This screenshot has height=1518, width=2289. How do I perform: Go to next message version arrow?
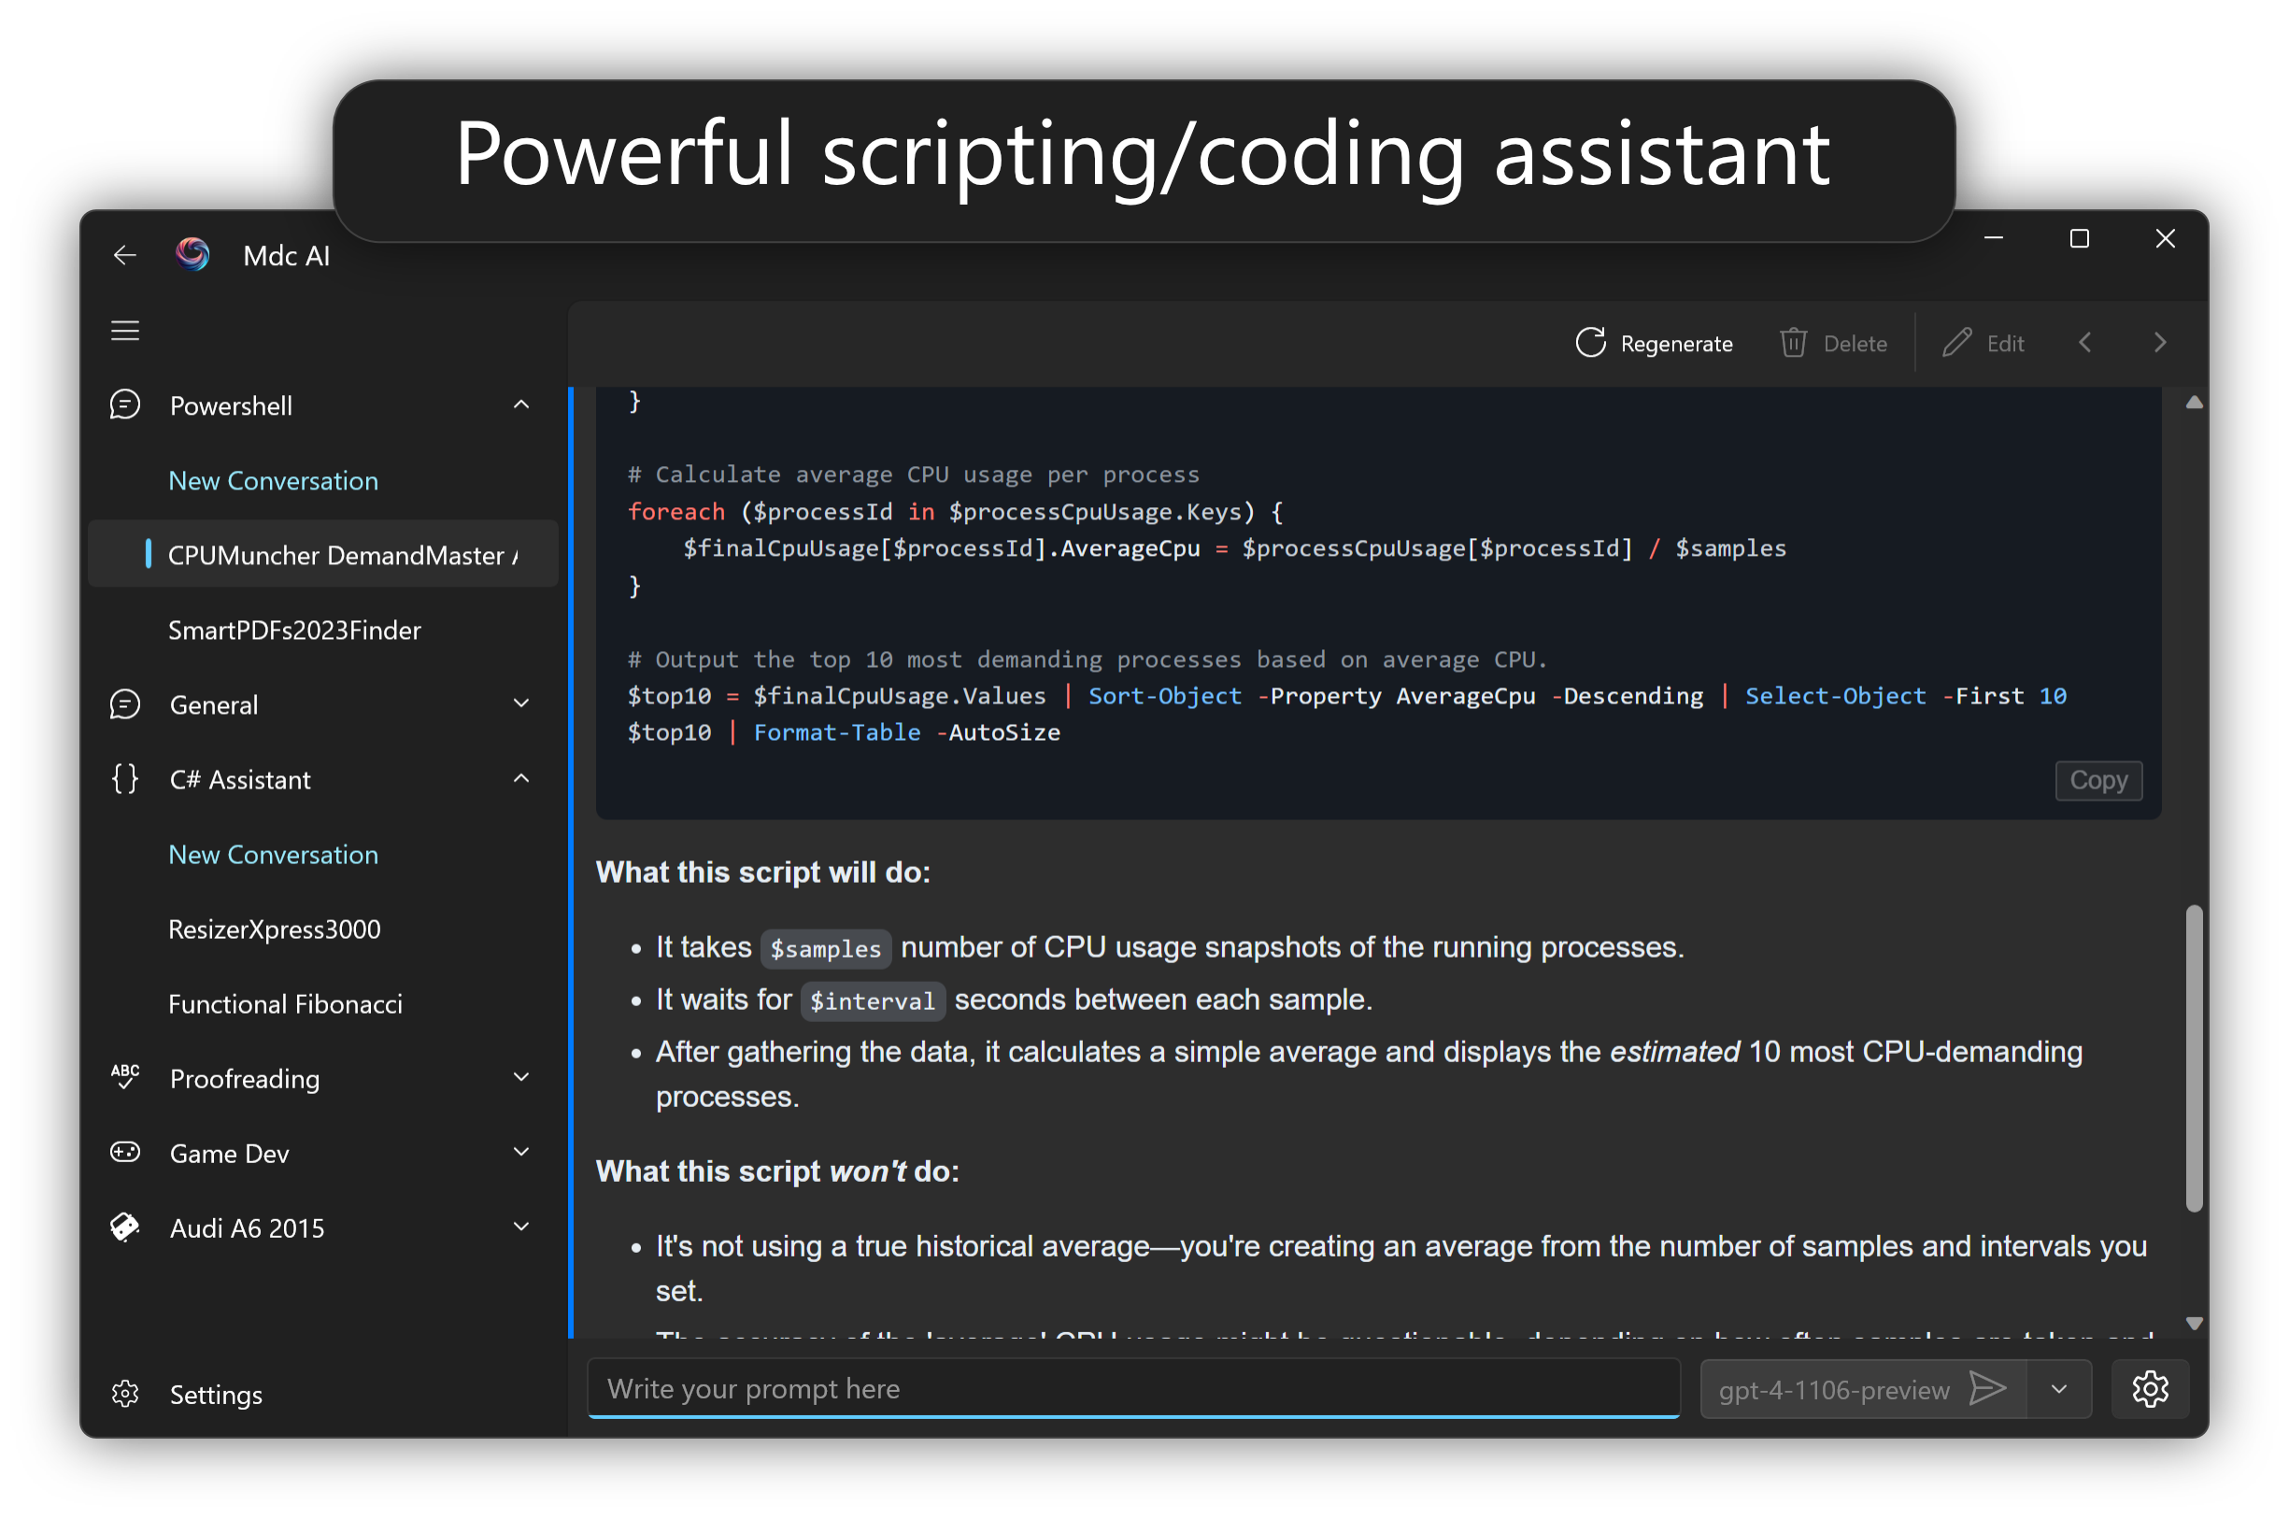pos(2159,343)
